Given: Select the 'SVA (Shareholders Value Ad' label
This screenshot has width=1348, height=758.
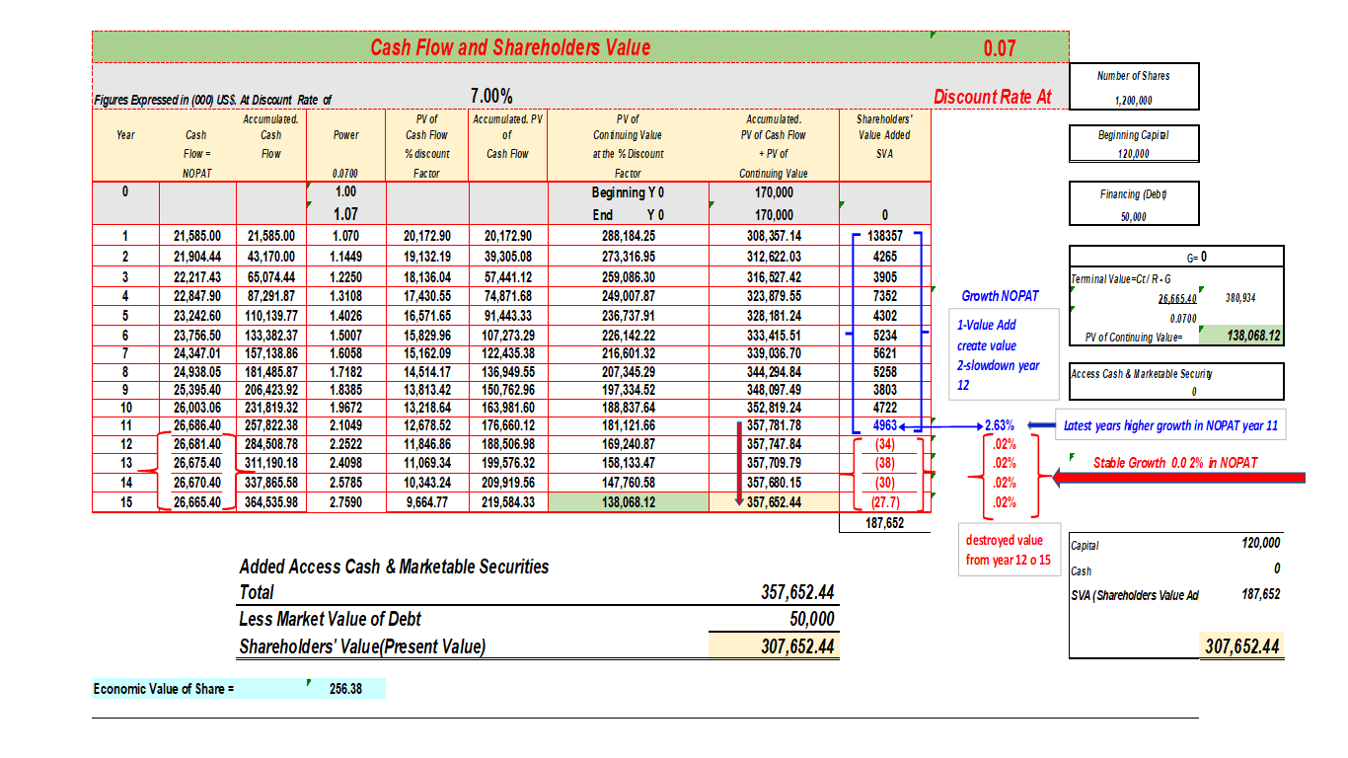Looking at the screenshot, I should (1134, 595).
